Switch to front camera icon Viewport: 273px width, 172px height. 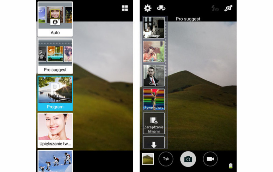pos(228,8)
